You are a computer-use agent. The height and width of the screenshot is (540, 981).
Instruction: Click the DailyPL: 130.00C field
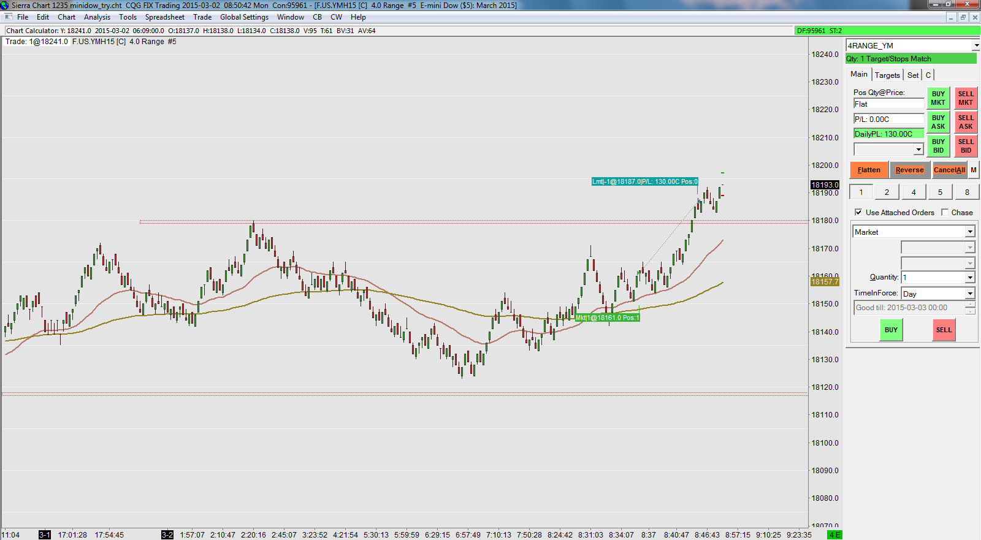(888, 134)
